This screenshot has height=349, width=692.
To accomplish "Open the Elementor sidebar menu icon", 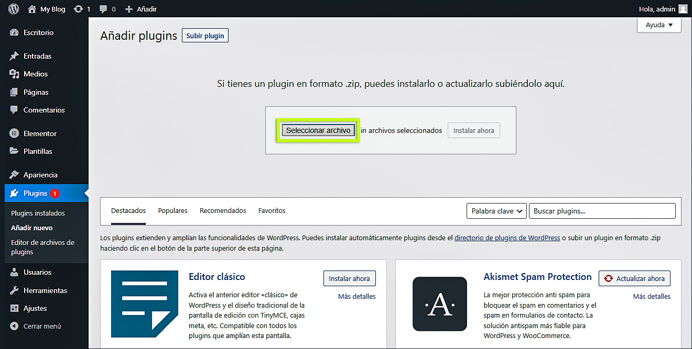I will 14,133.
